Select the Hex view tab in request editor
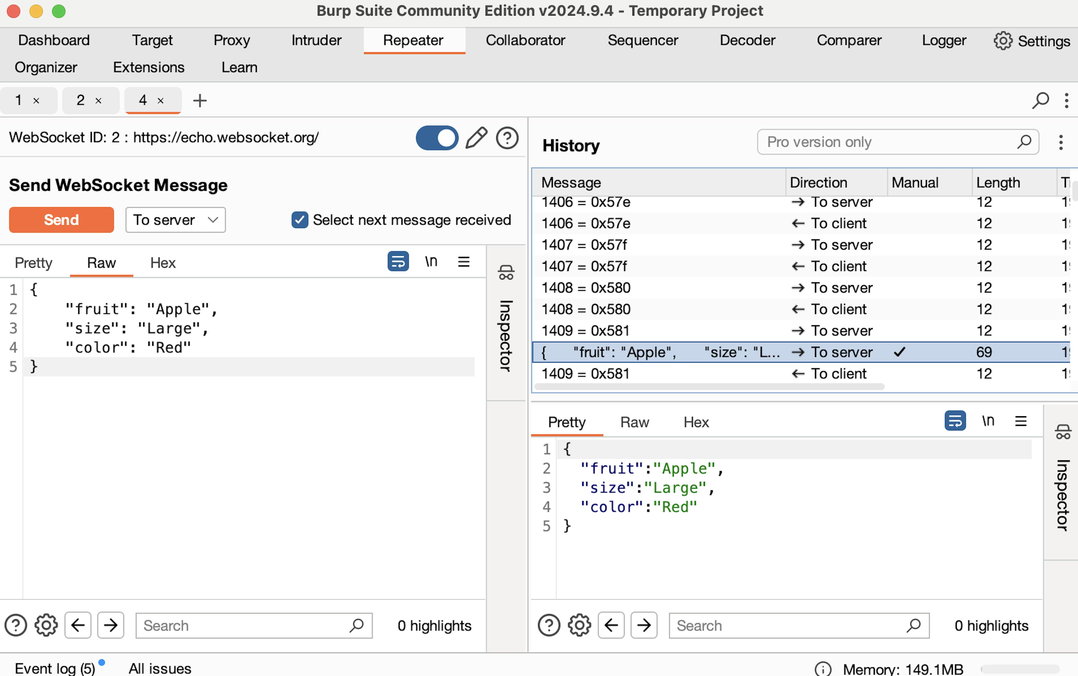The image size is (1078, 676). click(x=163, y=263)
